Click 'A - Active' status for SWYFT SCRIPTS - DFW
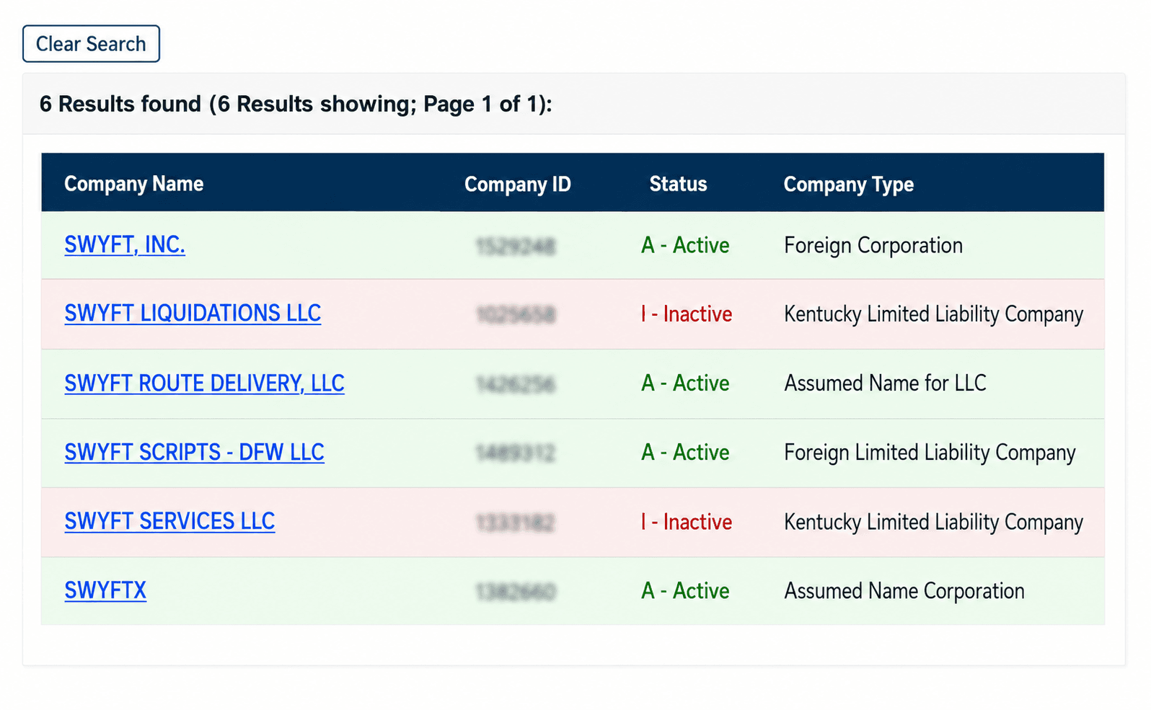 (685, 452)
